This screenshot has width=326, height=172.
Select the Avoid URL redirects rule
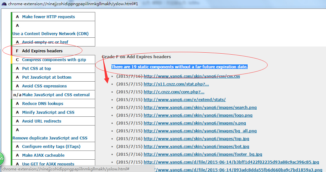(x=42, y=121)
